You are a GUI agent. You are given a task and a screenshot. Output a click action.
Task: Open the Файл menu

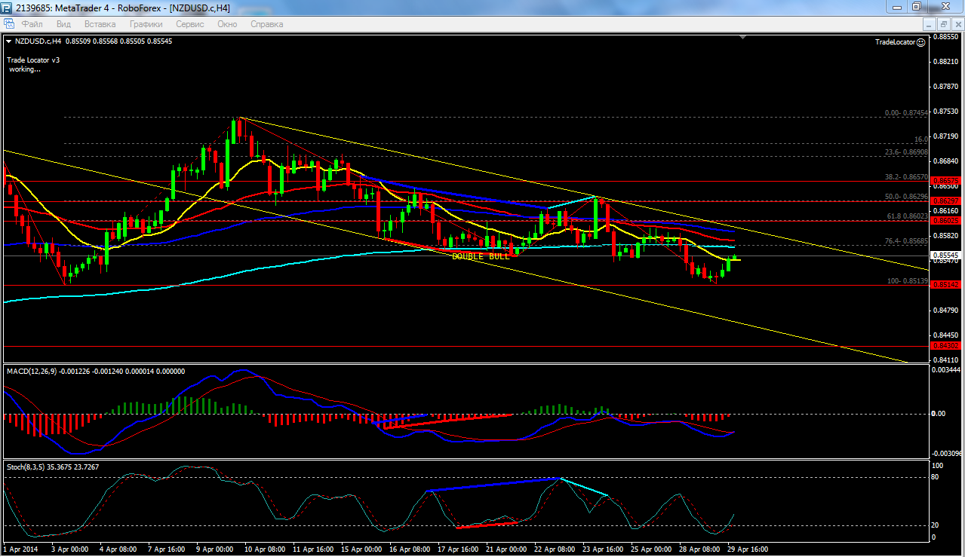(x=32, y=24)
